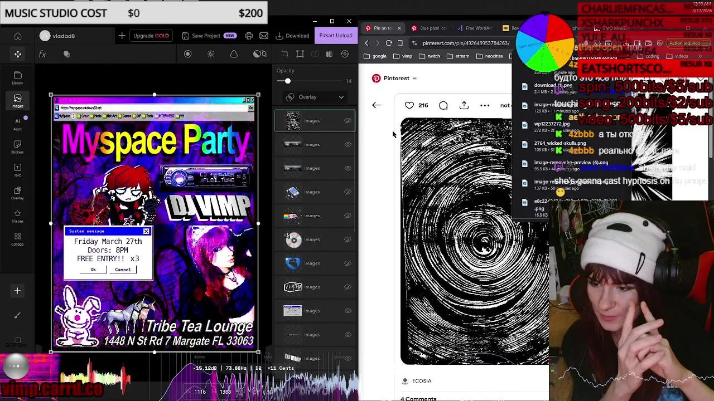Hide the upper car stereo layer
714x401 pixels.
point(348,144)
